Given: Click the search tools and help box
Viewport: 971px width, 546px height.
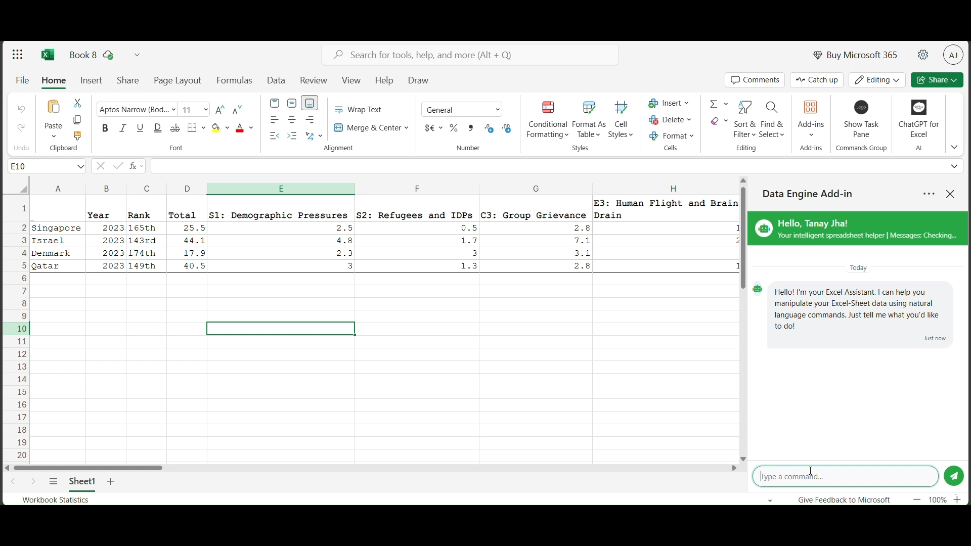Looking at the screenshot, I should click(x=471, y=55).
